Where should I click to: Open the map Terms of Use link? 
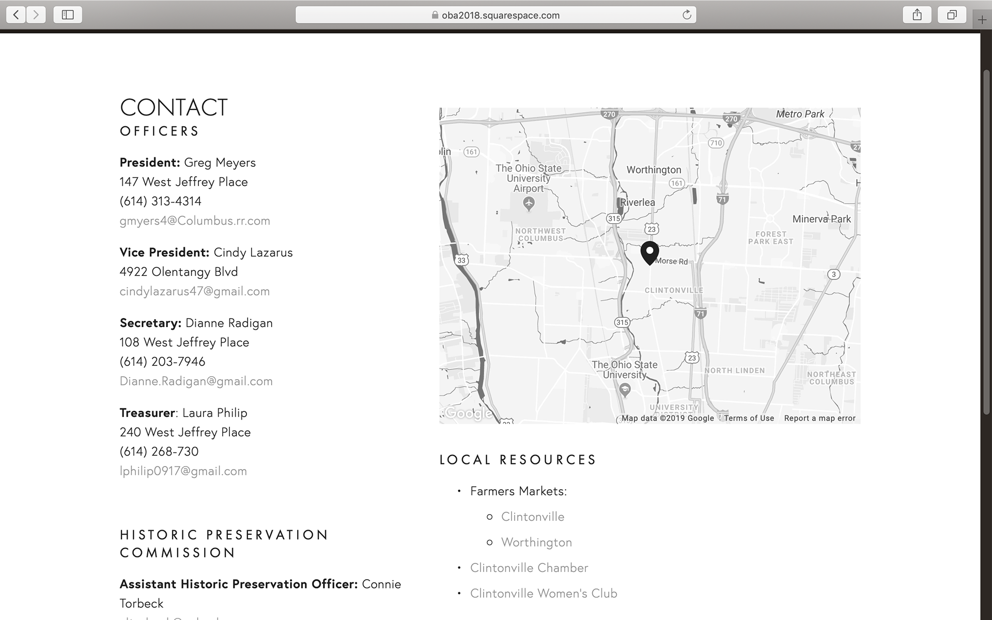749,418
